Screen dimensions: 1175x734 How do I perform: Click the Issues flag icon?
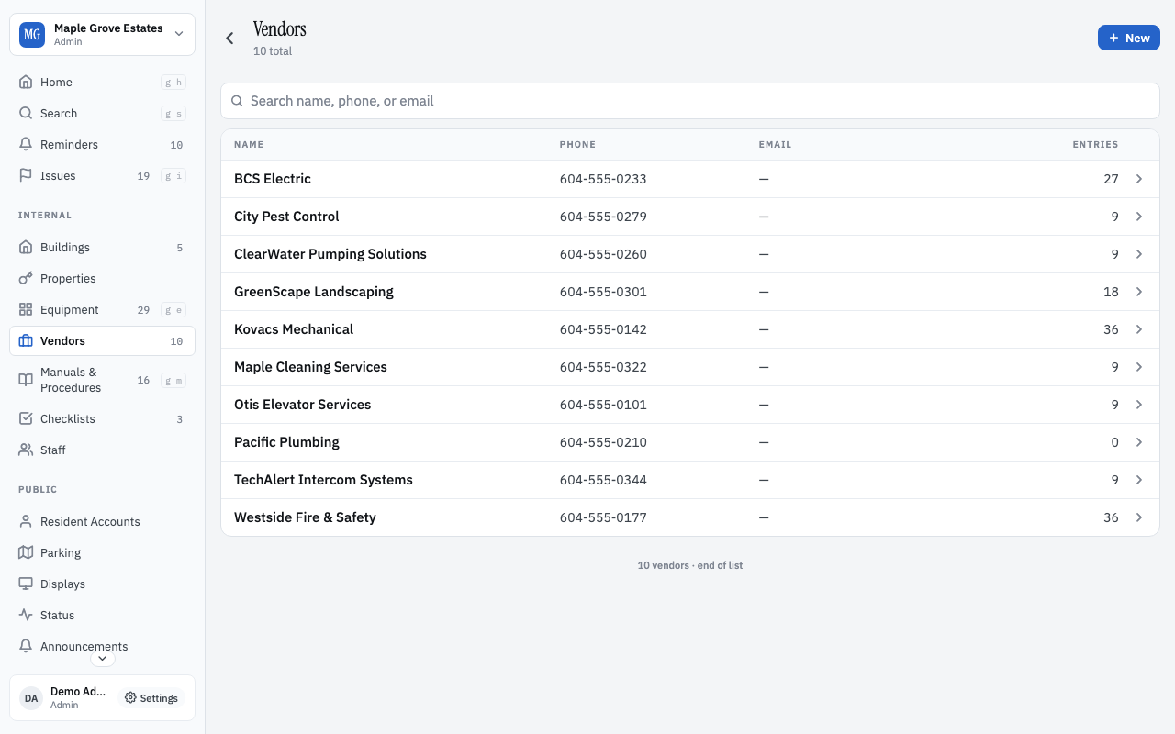click(x=26, y=175)
